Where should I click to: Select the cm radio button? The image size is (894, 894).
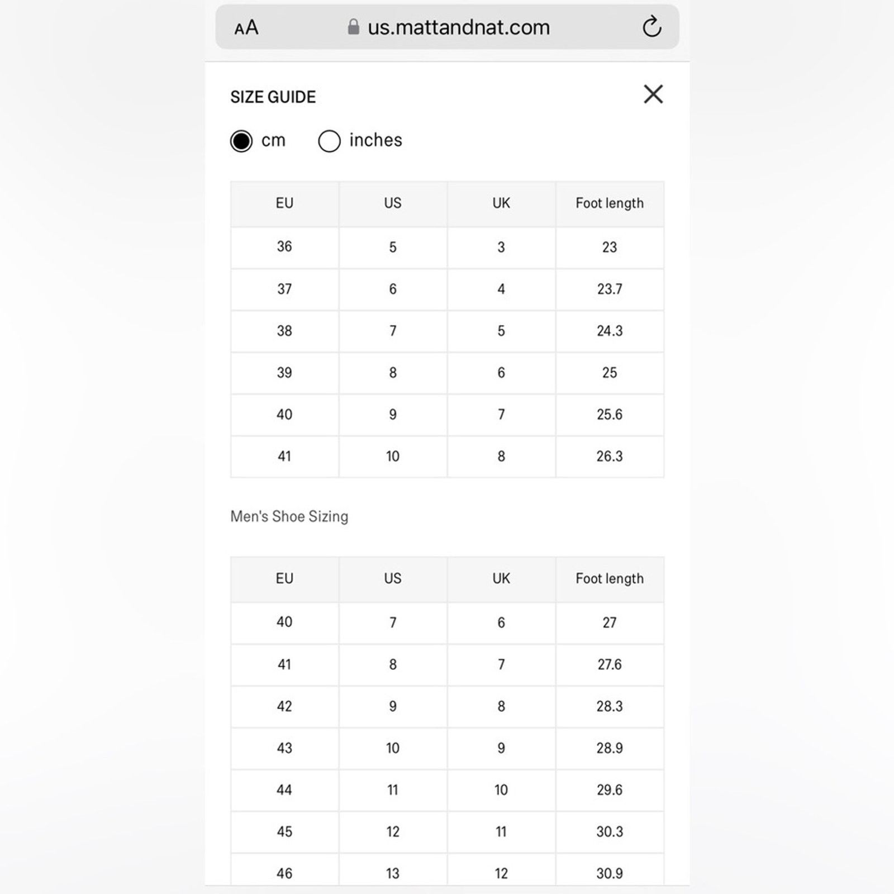(241, 141)
